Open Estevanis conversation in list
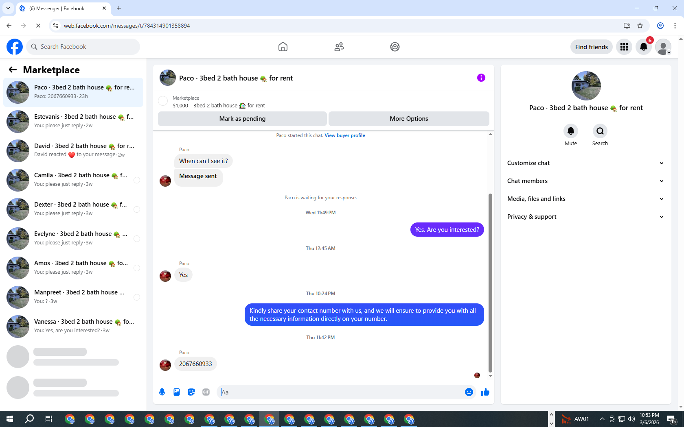 click(x=73, y=122)
